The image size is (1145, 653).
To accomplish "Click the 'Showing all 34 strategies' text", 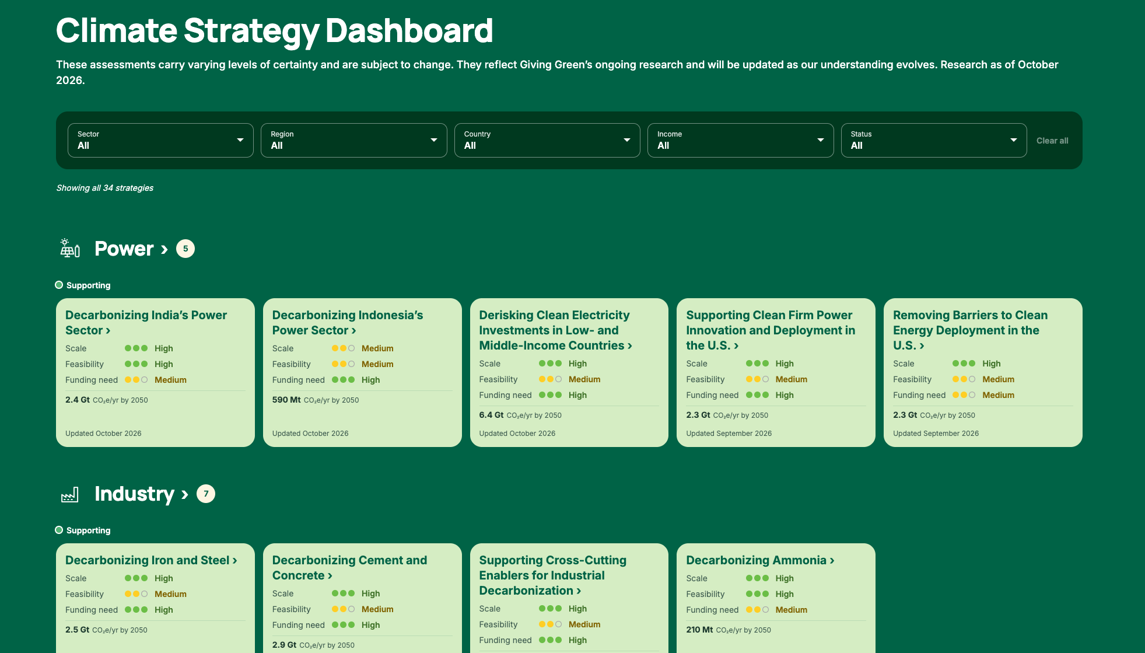I will click(105, 188).
